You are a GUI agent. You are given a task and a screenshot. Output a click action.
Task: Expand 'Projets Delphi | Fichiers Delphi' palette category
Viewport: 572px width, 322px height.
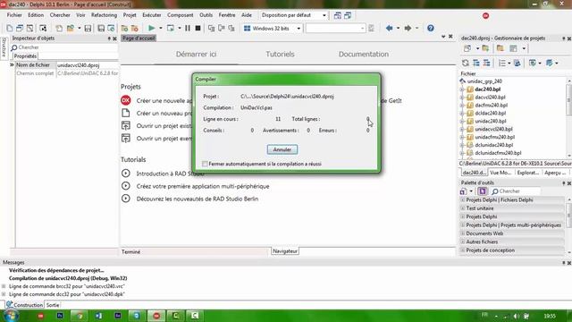click(463, 200)
